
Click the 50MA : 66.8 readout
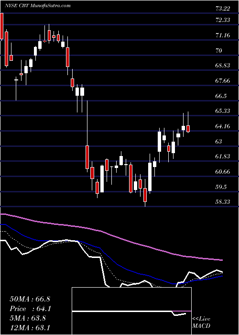30,299
